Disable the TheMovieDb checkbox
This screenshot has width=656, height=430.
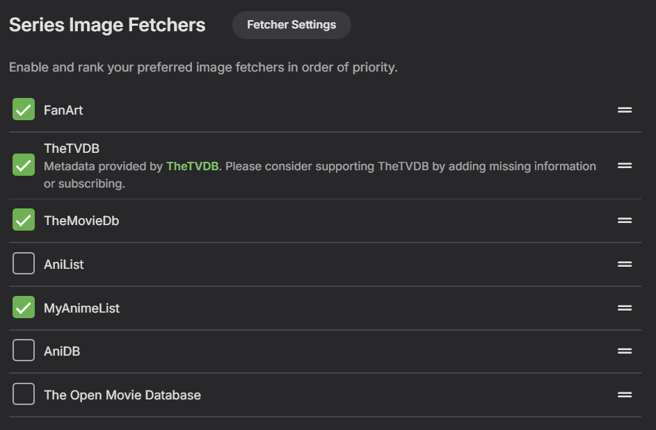coord(24,220)
